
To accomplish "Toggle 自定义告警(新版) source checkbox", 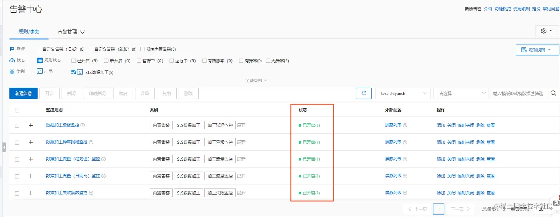I will tap(91, 49).
